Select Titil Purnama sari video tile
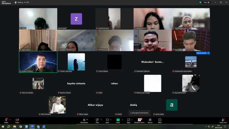The image size is (229, 129). click(191, 19)
